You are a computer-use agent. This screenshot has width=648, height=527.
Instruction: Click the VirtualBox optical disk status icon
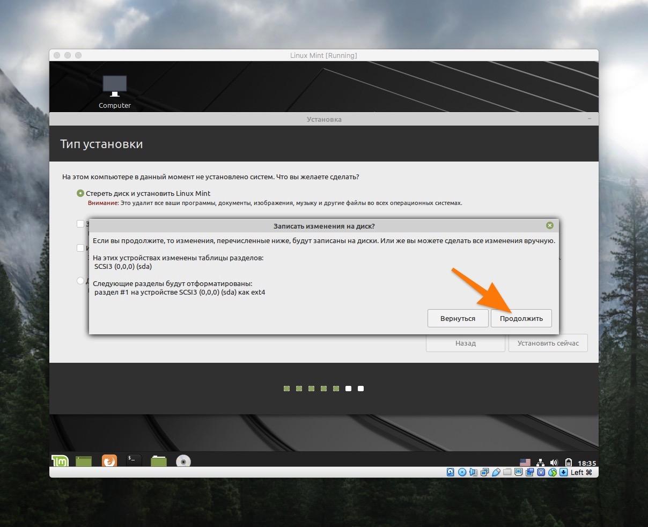(462, 472)
